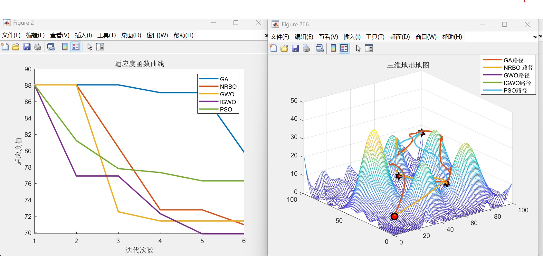Click the IGWO purple line swatch in legend
This screenshot has height=256, width=543.
click(x=209, y=102)
